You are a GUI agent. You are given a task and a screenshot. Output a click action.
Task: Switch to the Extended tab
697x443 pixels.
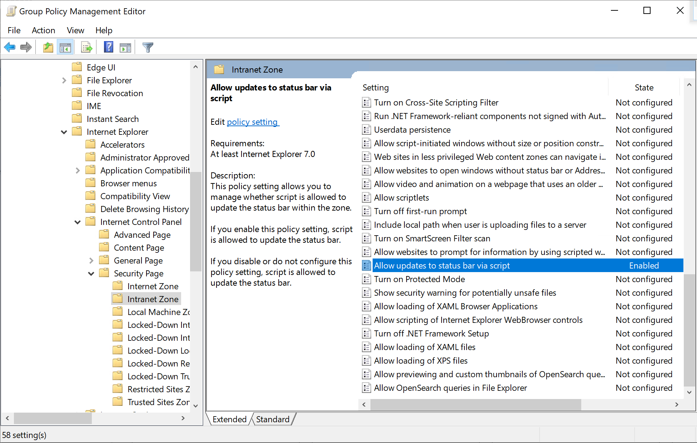229,419
